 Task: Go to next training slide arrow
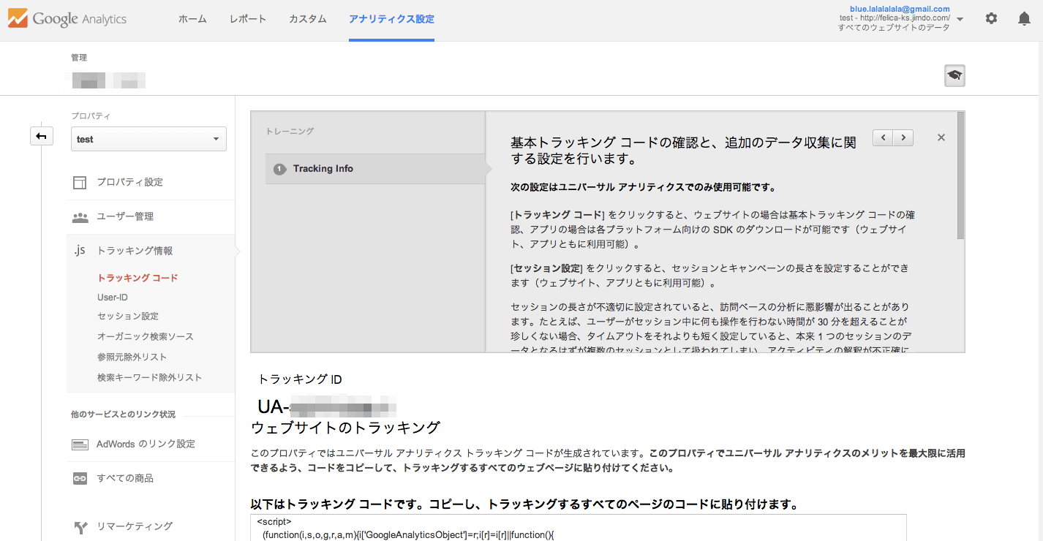click(x=903, y=137)
